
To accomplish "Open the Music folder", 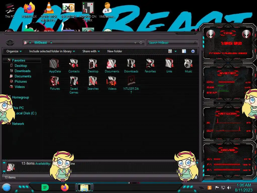I will click(188, 66).
